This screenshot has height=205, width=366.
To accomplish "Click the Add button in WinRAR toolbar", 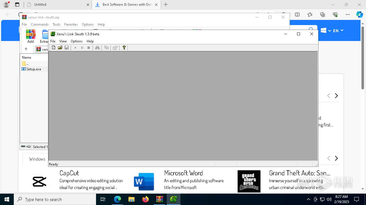I will [31, 36].
